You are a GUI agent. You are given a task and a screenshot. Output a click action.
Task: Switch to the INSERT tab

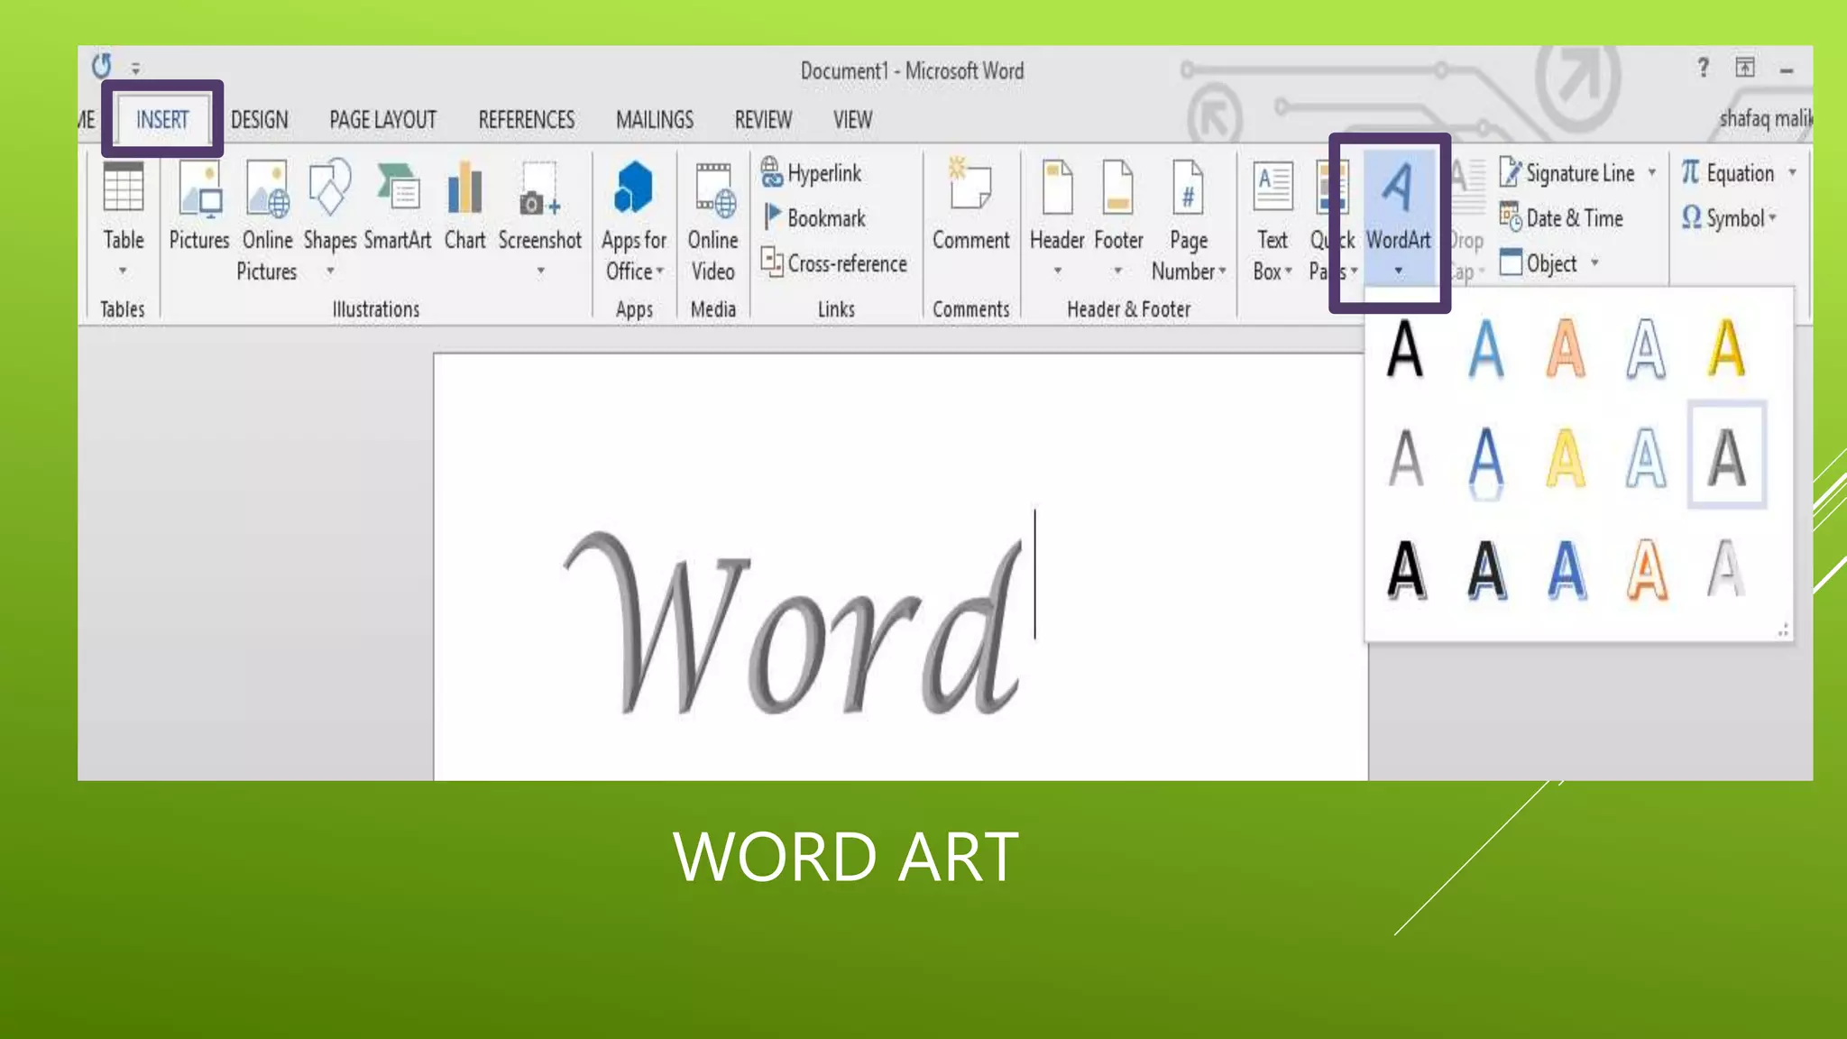coord(162,119)
